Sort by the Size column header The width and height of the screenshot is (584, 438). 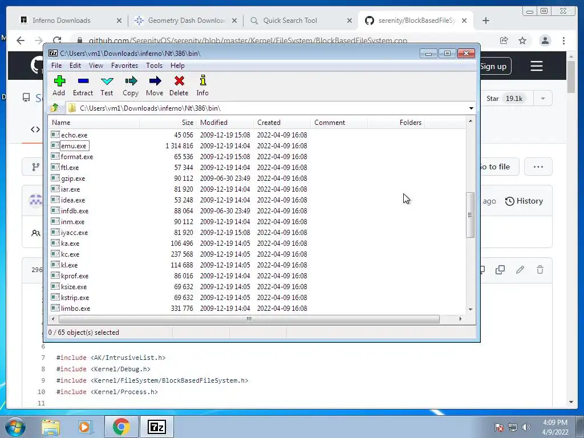tap(168, 123)
